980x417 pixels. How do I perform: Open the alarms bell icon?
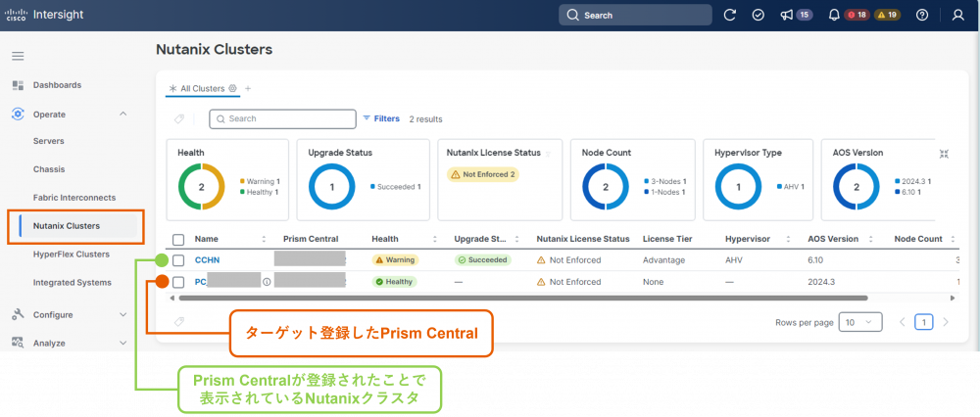(834, 15)
